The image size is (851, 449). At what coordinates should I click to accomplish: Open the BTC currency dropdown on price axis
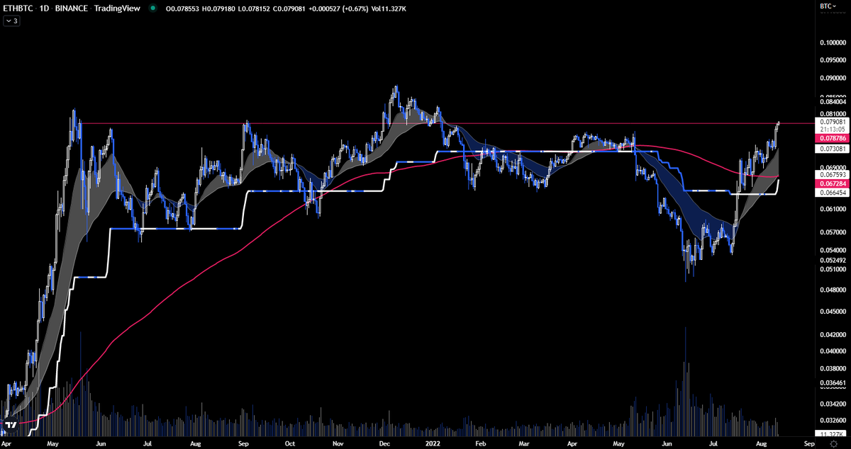[x=828, y=6]
